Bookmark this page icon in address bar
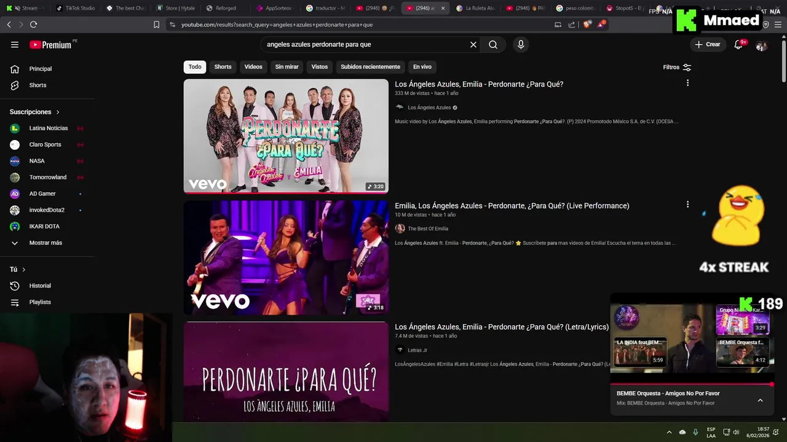 coord(156,25)
